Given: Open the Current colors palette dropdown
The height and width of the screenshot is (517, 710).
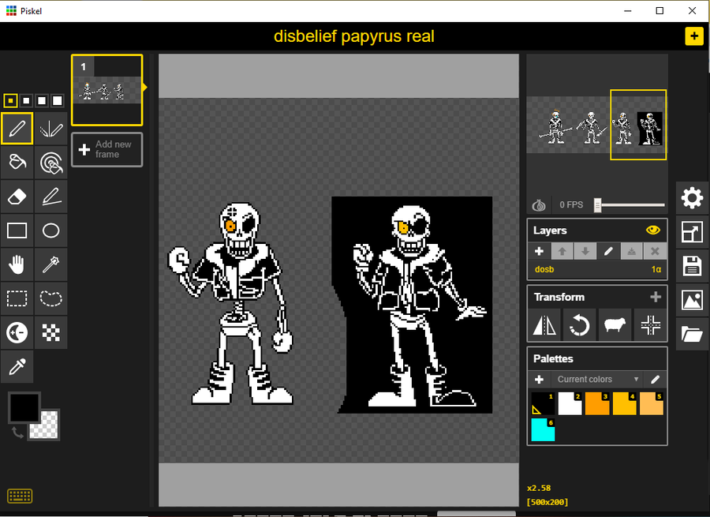Looking at the screenshot, I should (597, 379).
